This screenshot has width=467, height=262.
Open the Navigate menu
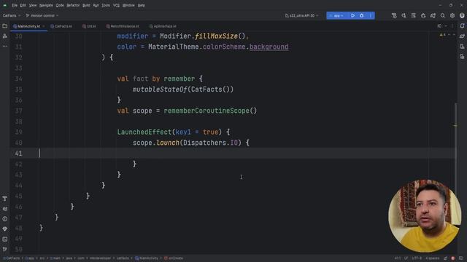pos(46,5)
